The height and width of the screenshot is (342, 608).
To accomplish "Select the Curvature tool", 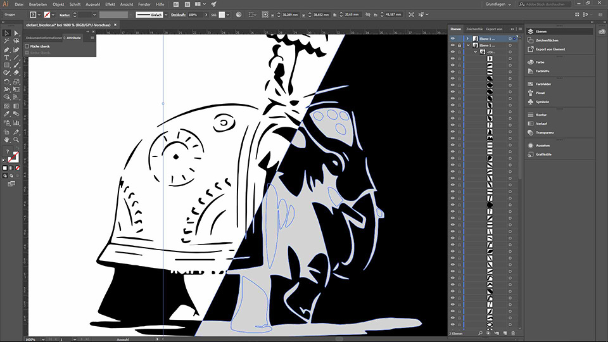I will pyautogui.click(x=16, y=49).
